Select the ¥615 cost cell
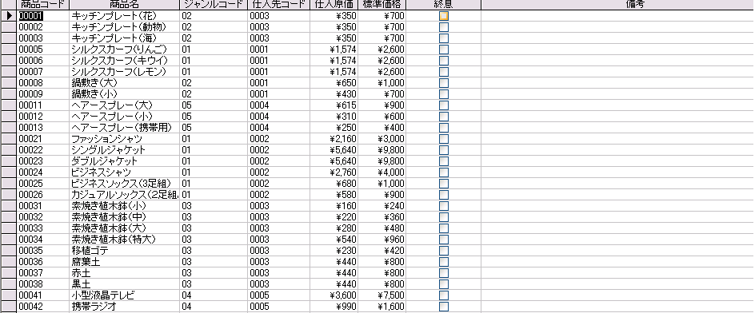 click(x=334, y=105)
